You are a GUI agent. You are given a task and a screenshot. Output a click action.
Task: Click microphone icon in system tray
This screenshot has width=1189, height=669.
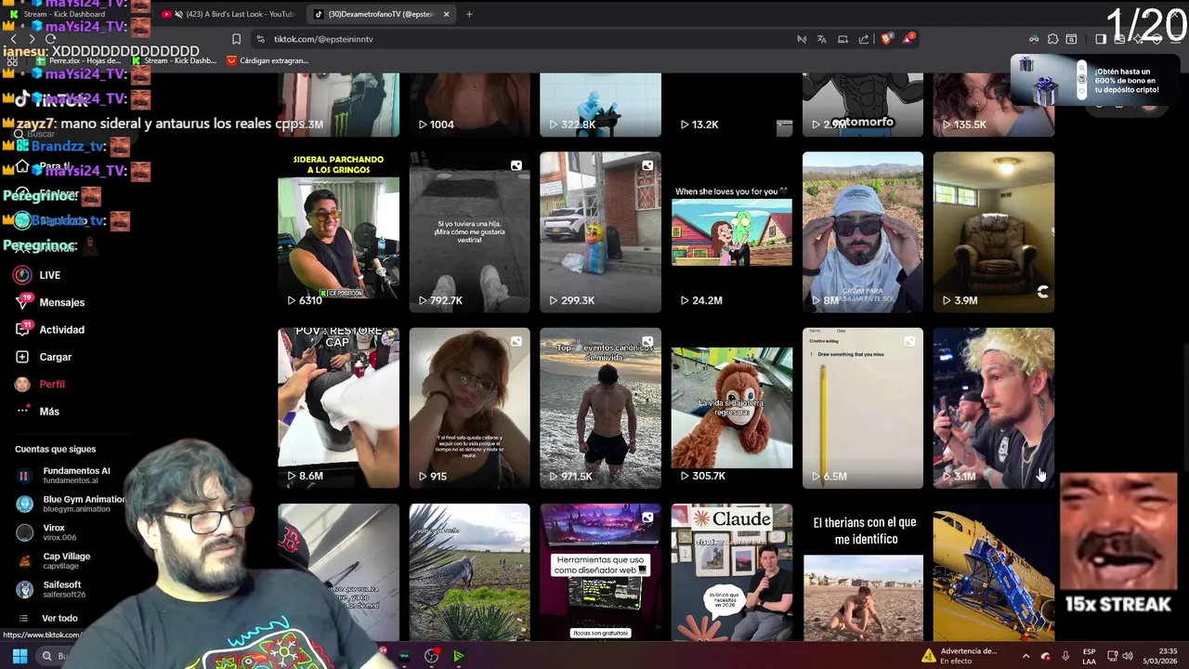pyautogui.click(x=1065, y=656)
